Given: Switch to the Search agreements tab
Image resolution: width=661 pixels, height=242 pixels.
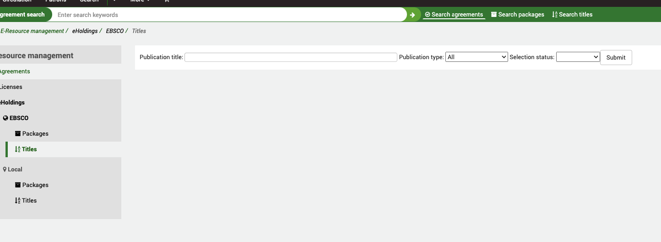Looking at the screenshot, I should pos(454,15).
